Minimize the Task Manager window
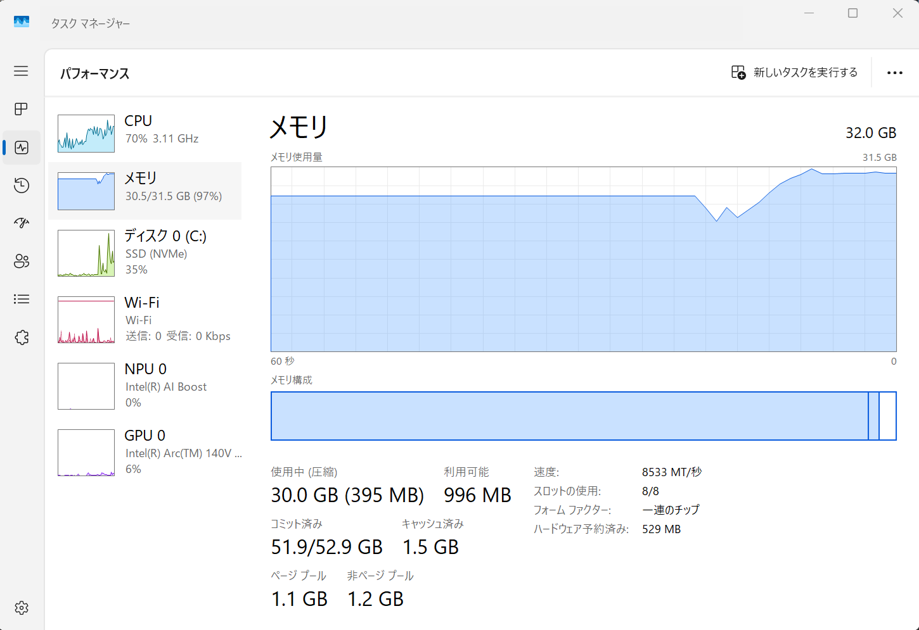The height and width of the screenshot is (630, 919). (x=809, y=13)
